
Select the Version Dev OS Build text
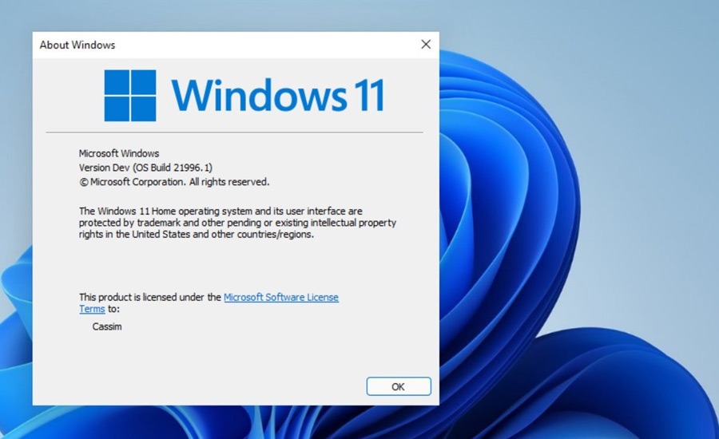click(x=145, y=168)
